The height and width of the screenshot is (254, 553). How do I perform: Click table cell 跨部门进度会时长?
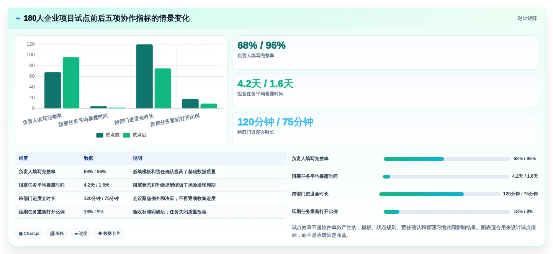point(37,198)
